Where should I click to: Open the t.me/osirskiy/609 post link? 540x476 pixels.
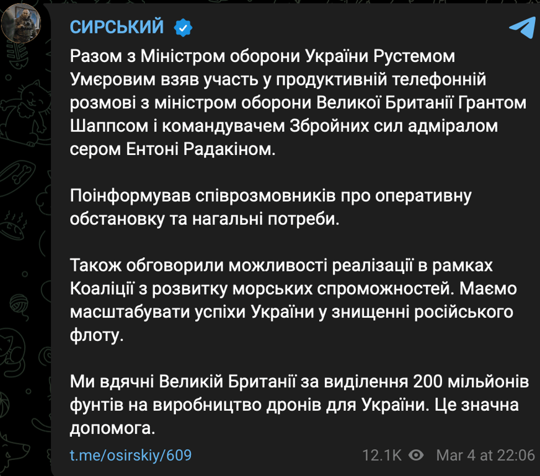click(x=130, y=456)
